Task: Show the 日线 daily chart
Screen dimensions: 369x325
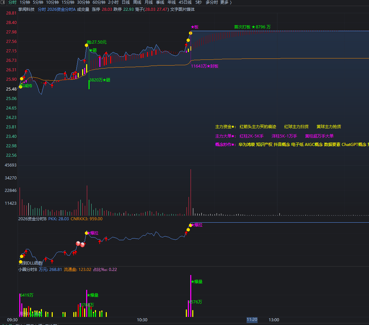Action: click(126, 2)
